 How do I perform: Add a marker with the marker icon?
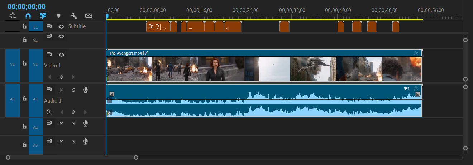[x=59, y=16]
